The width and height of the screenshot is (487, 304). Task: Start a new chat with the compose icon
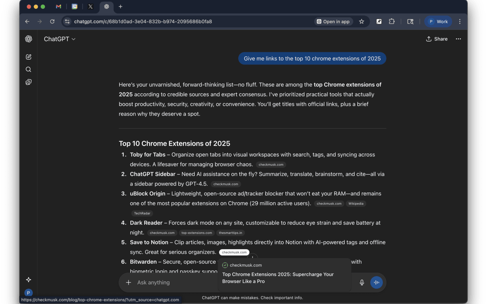click(x=29, y=57)
